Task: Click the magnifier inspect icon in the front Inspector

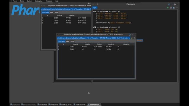Action: [x=135, y=38]
